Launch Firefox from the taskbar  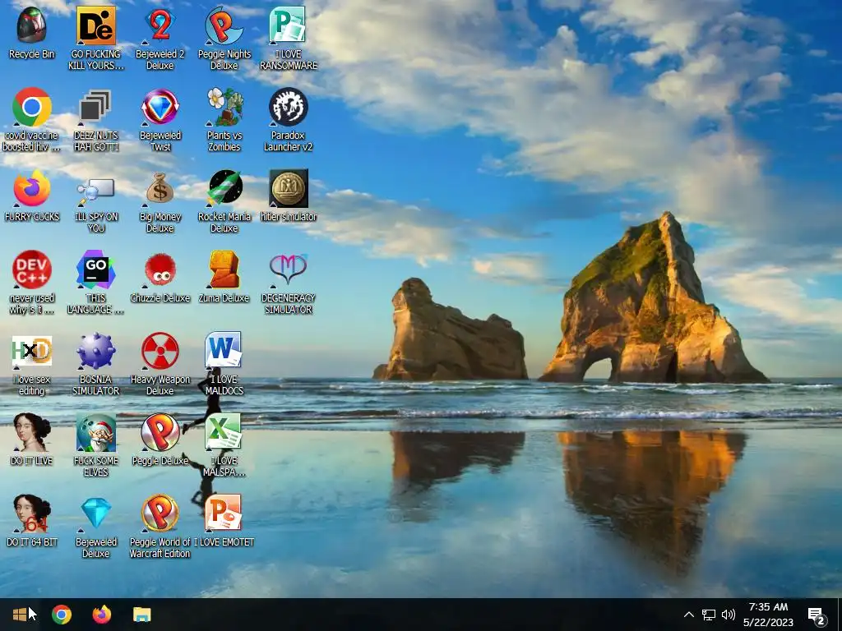[x=101, y=615]
